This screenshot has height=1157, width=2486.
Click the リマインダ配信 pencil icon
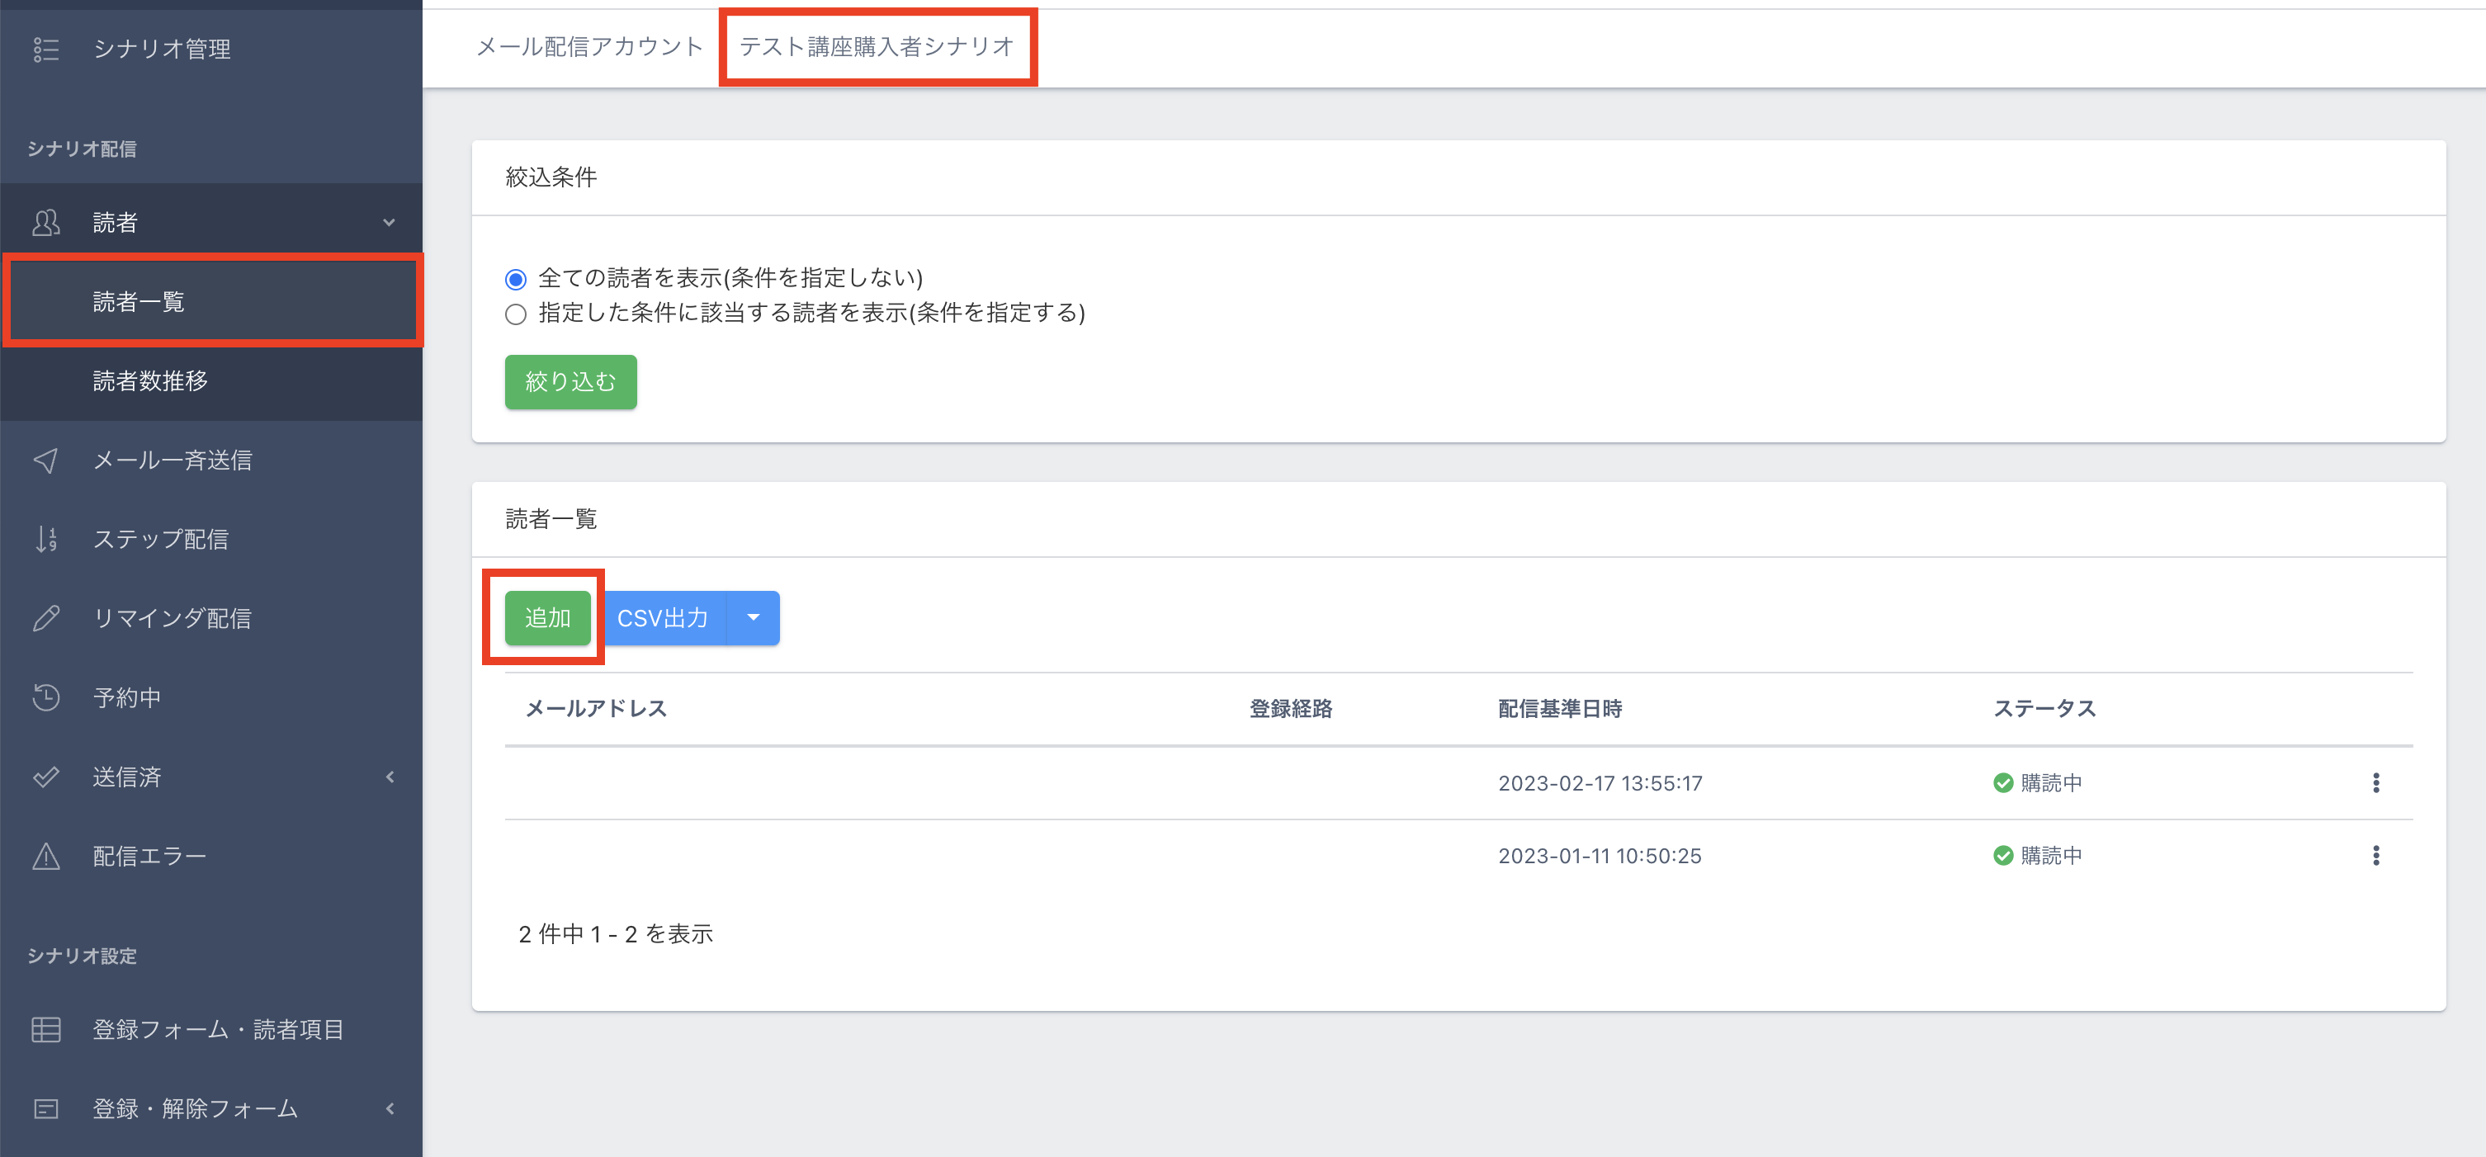click(x=45, y=619)
